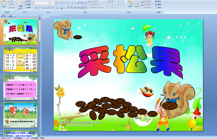Click Delete slide (删除) icon
This screenshot has height=139, width=217.
coord(26,7)
